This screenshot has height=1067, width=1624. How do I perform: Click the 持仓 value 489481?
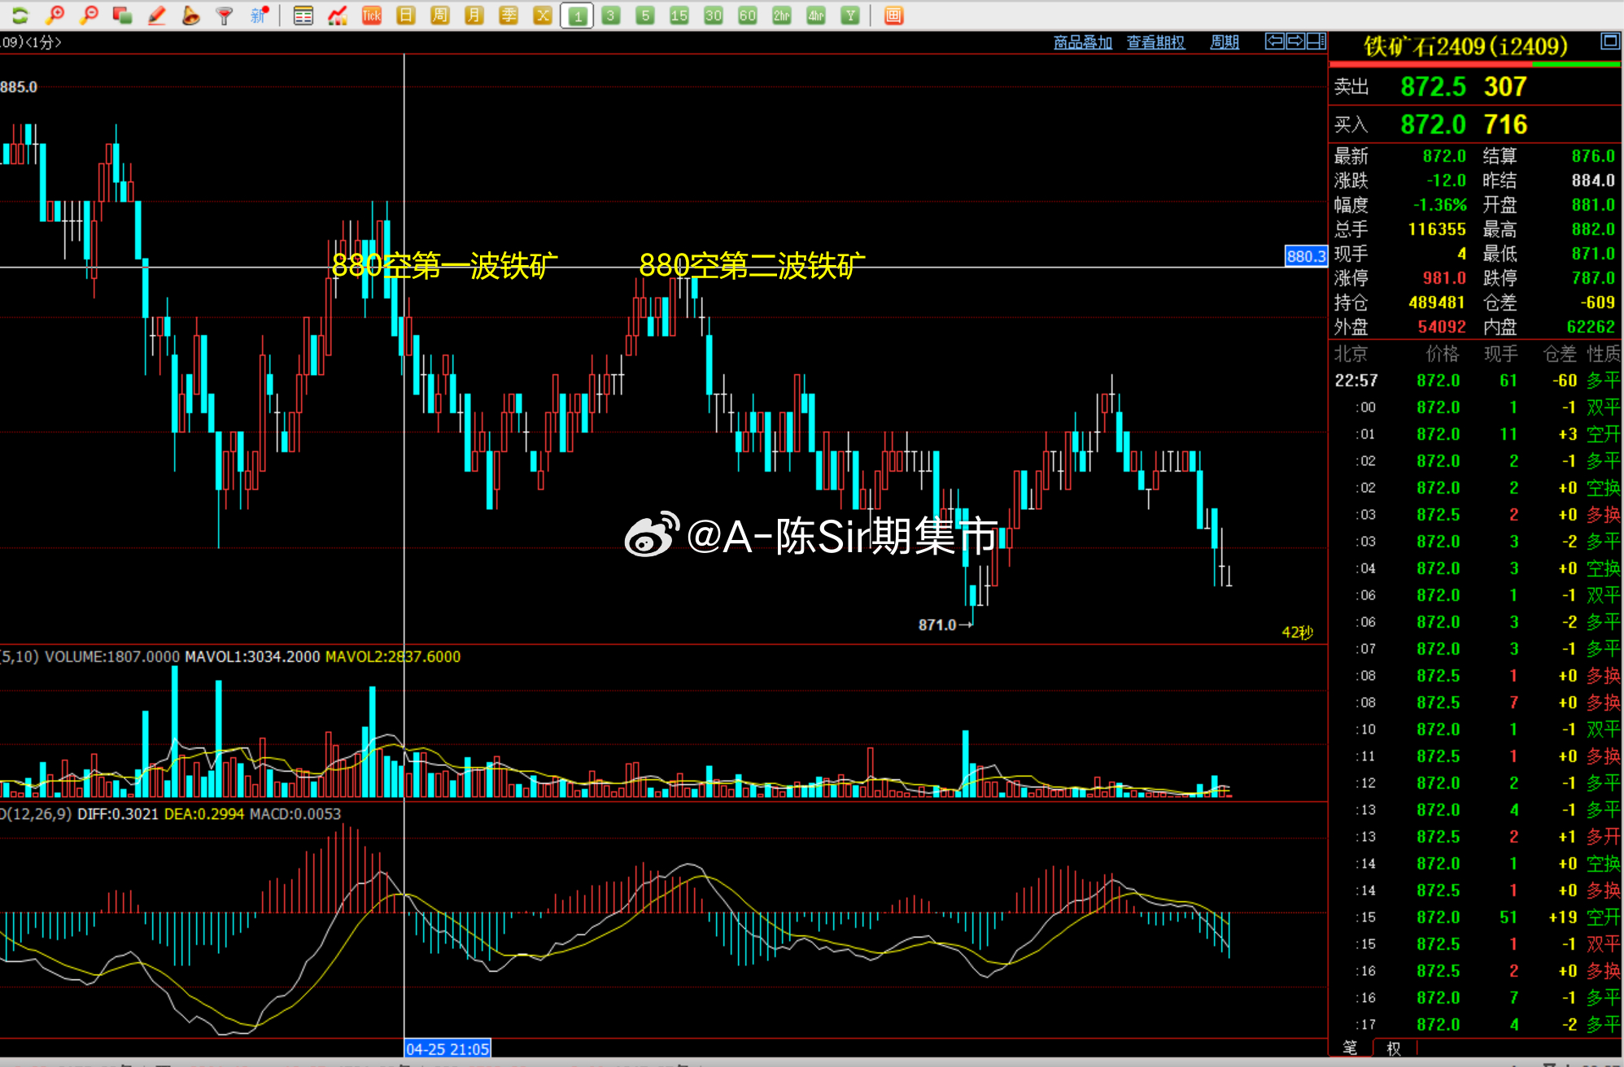click(1437, 303)
